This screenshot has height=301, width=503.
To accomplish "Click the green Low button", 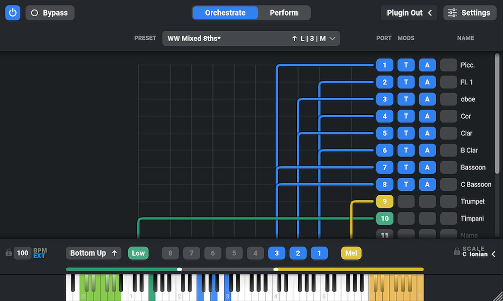I will (138, 253).
